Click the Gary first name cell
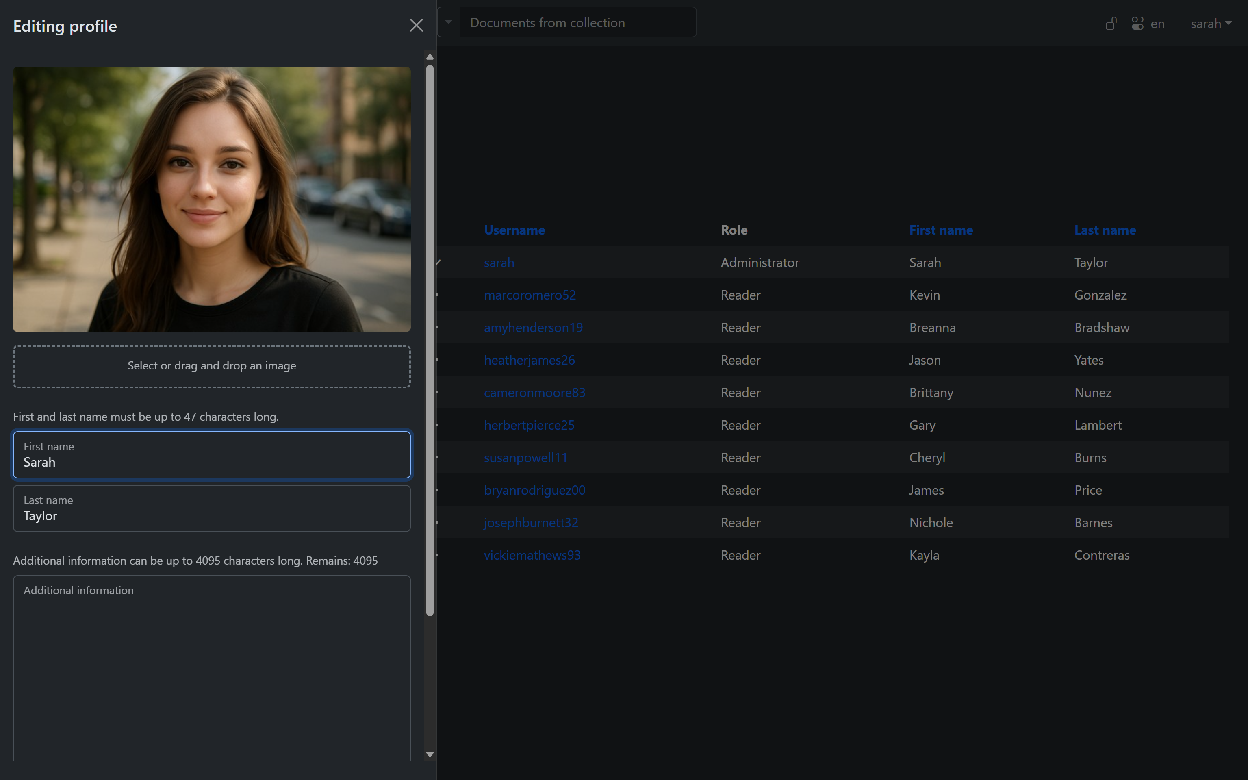This screenshot has height=780, width=1248. click(x=922, y=425)
